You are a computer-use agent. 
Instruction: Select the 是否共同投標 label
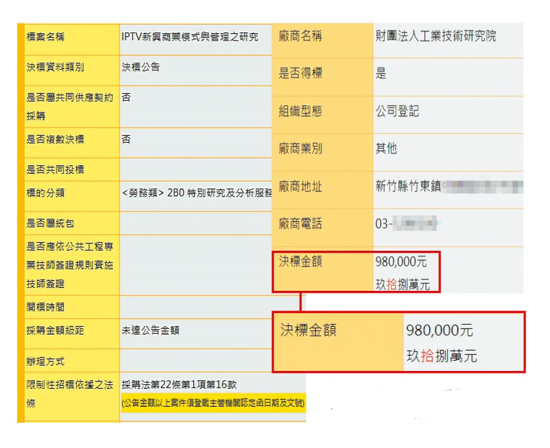(55, 169)
